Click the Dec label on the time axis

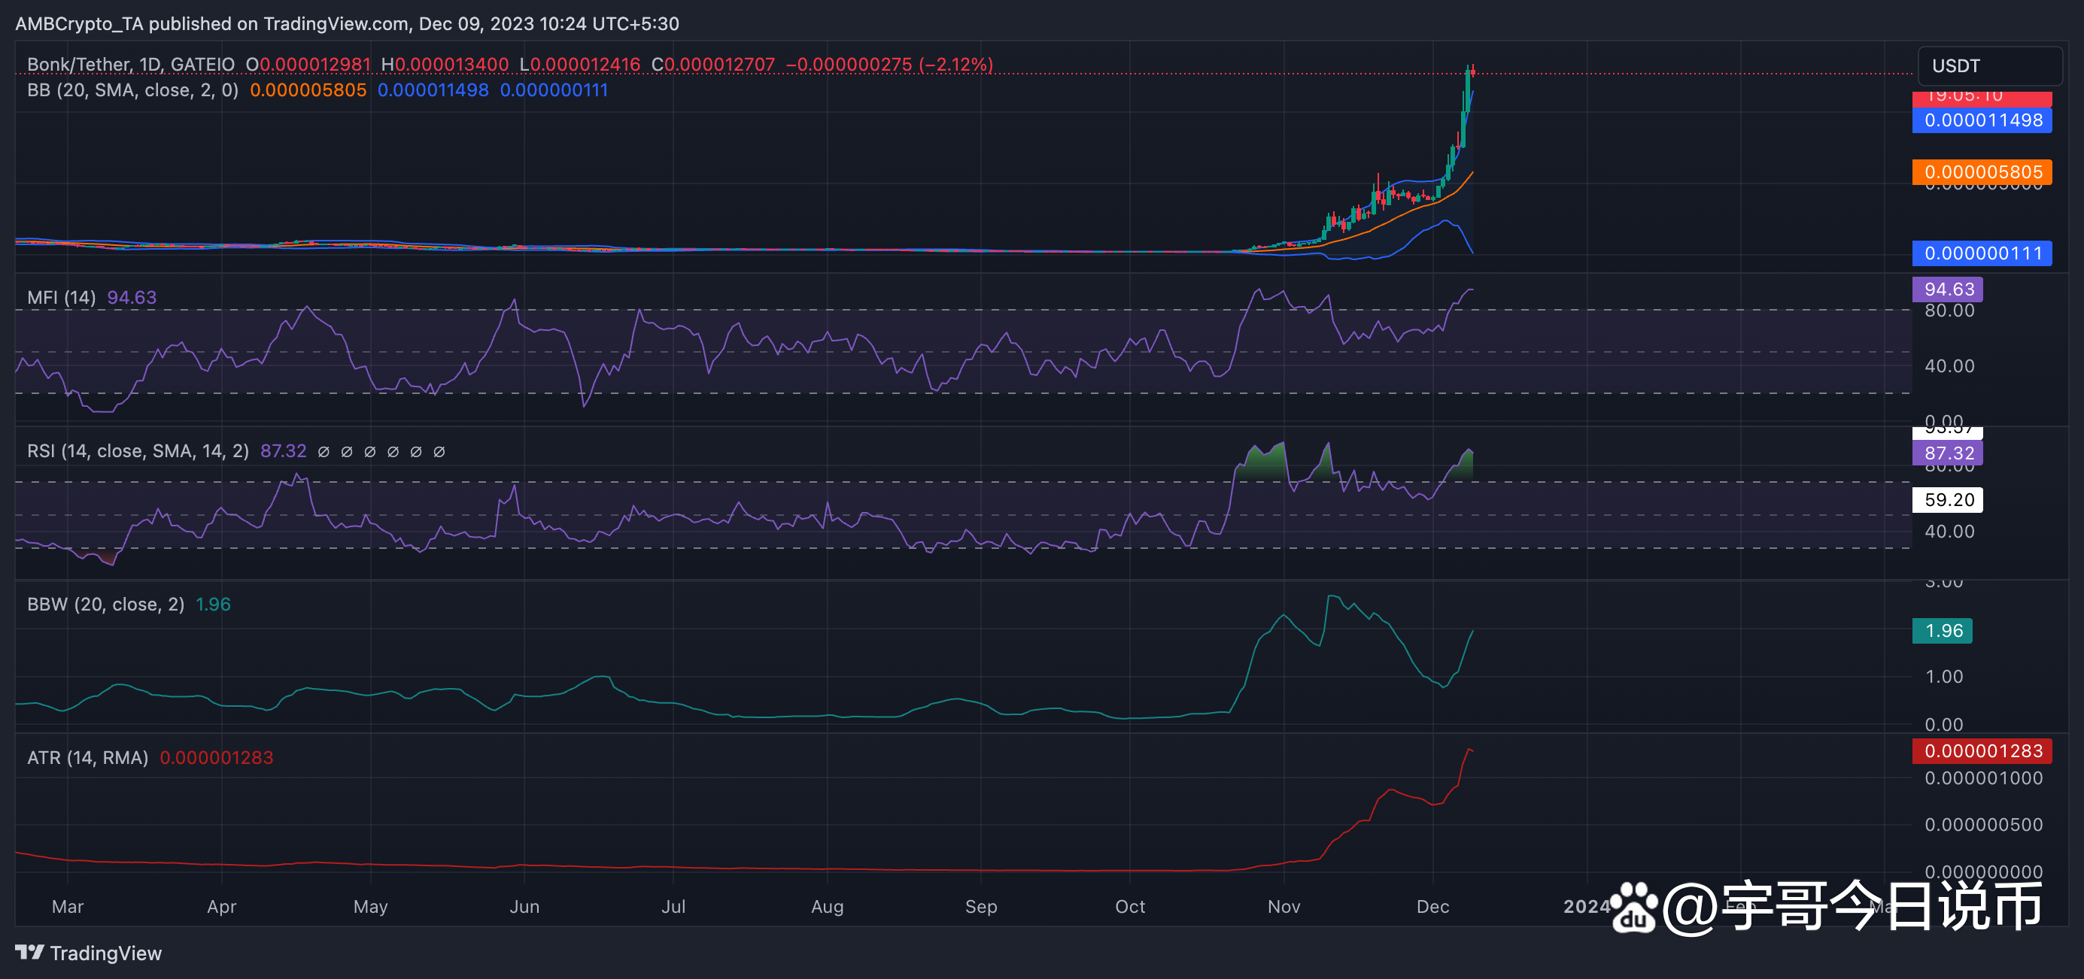1432,906
